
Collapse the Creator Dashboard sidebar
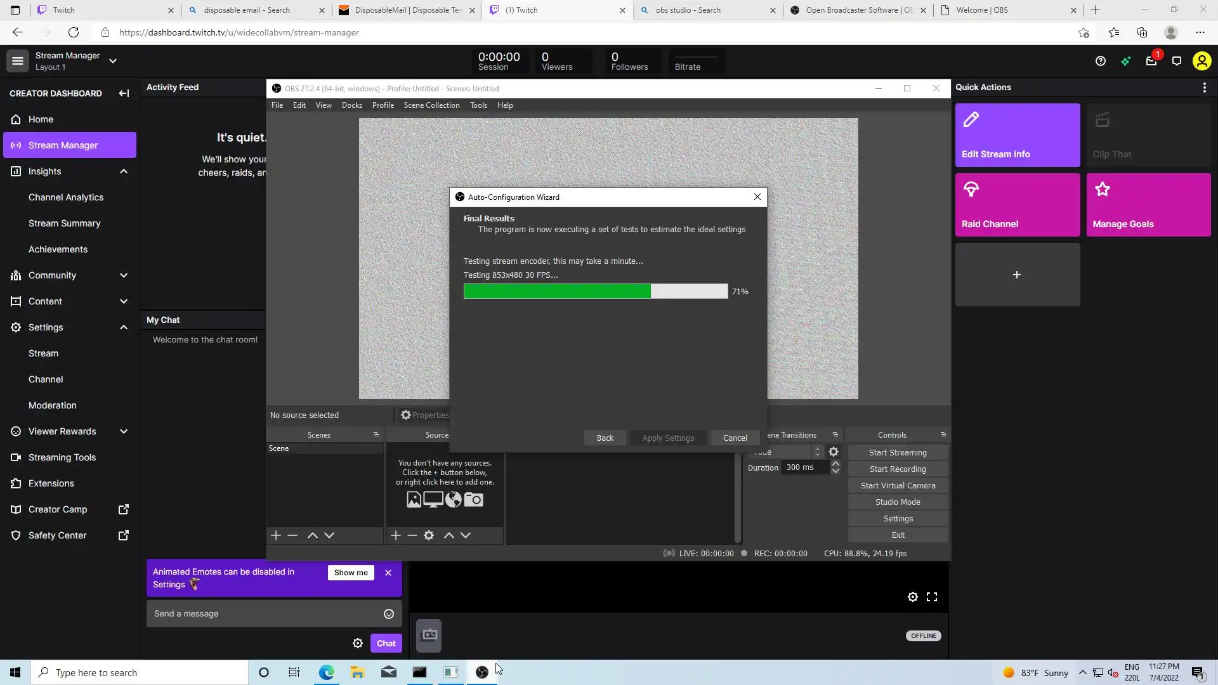[124, 93]
